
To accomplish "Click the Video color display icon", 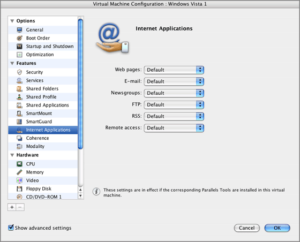I will 19,180.
